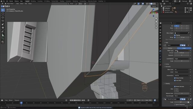The width and height of the screenshot is (193, 109).
Task: Adjust the Bevel Segments slider
Action: 182,55
